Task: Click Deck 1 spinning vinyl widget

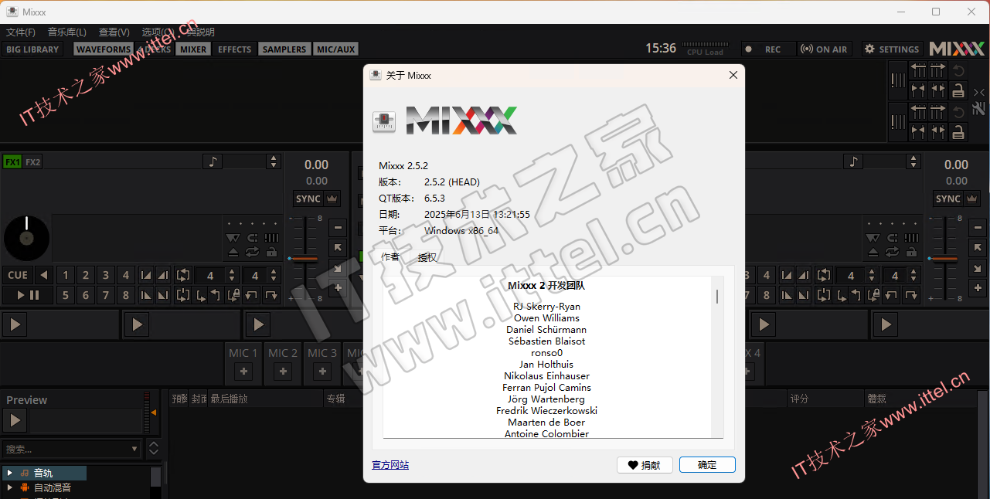Action: pos(26,238)
